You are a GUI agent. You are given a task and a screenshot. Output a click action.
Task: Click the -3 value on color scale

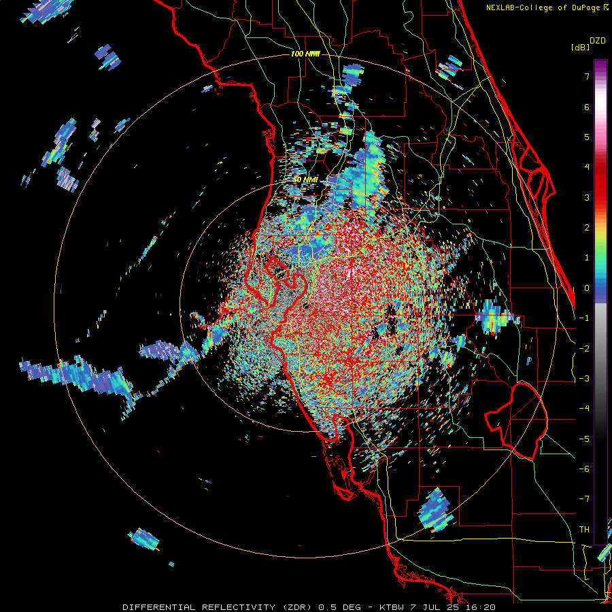click(x=584, y=379)
